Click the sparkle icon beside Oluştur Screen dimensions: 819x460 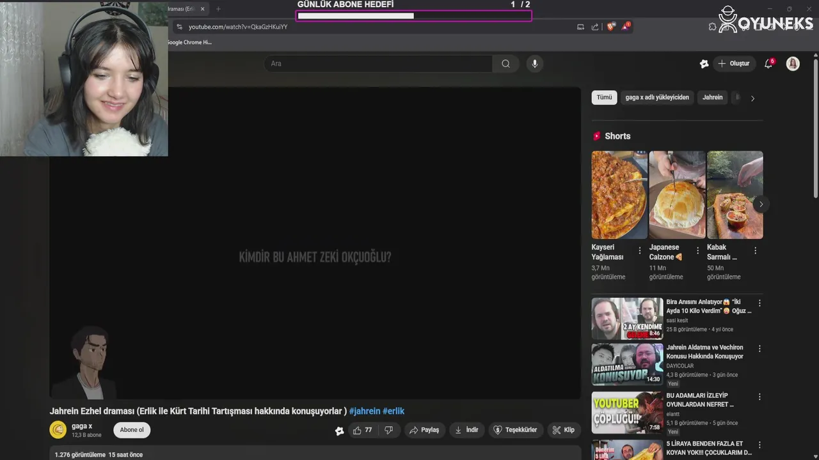coord(704,63)
